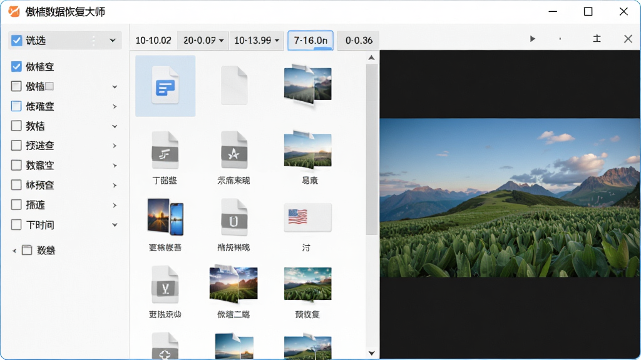Uncheck the top filter header checkbox

click(x=16, y=41)
